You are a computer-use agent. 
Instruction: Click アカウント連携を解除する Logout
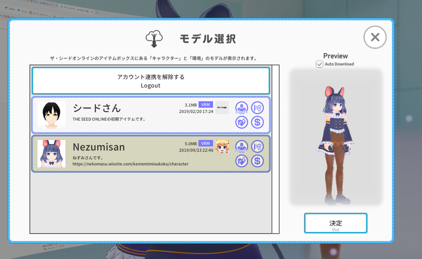click(x=150, y=81)
